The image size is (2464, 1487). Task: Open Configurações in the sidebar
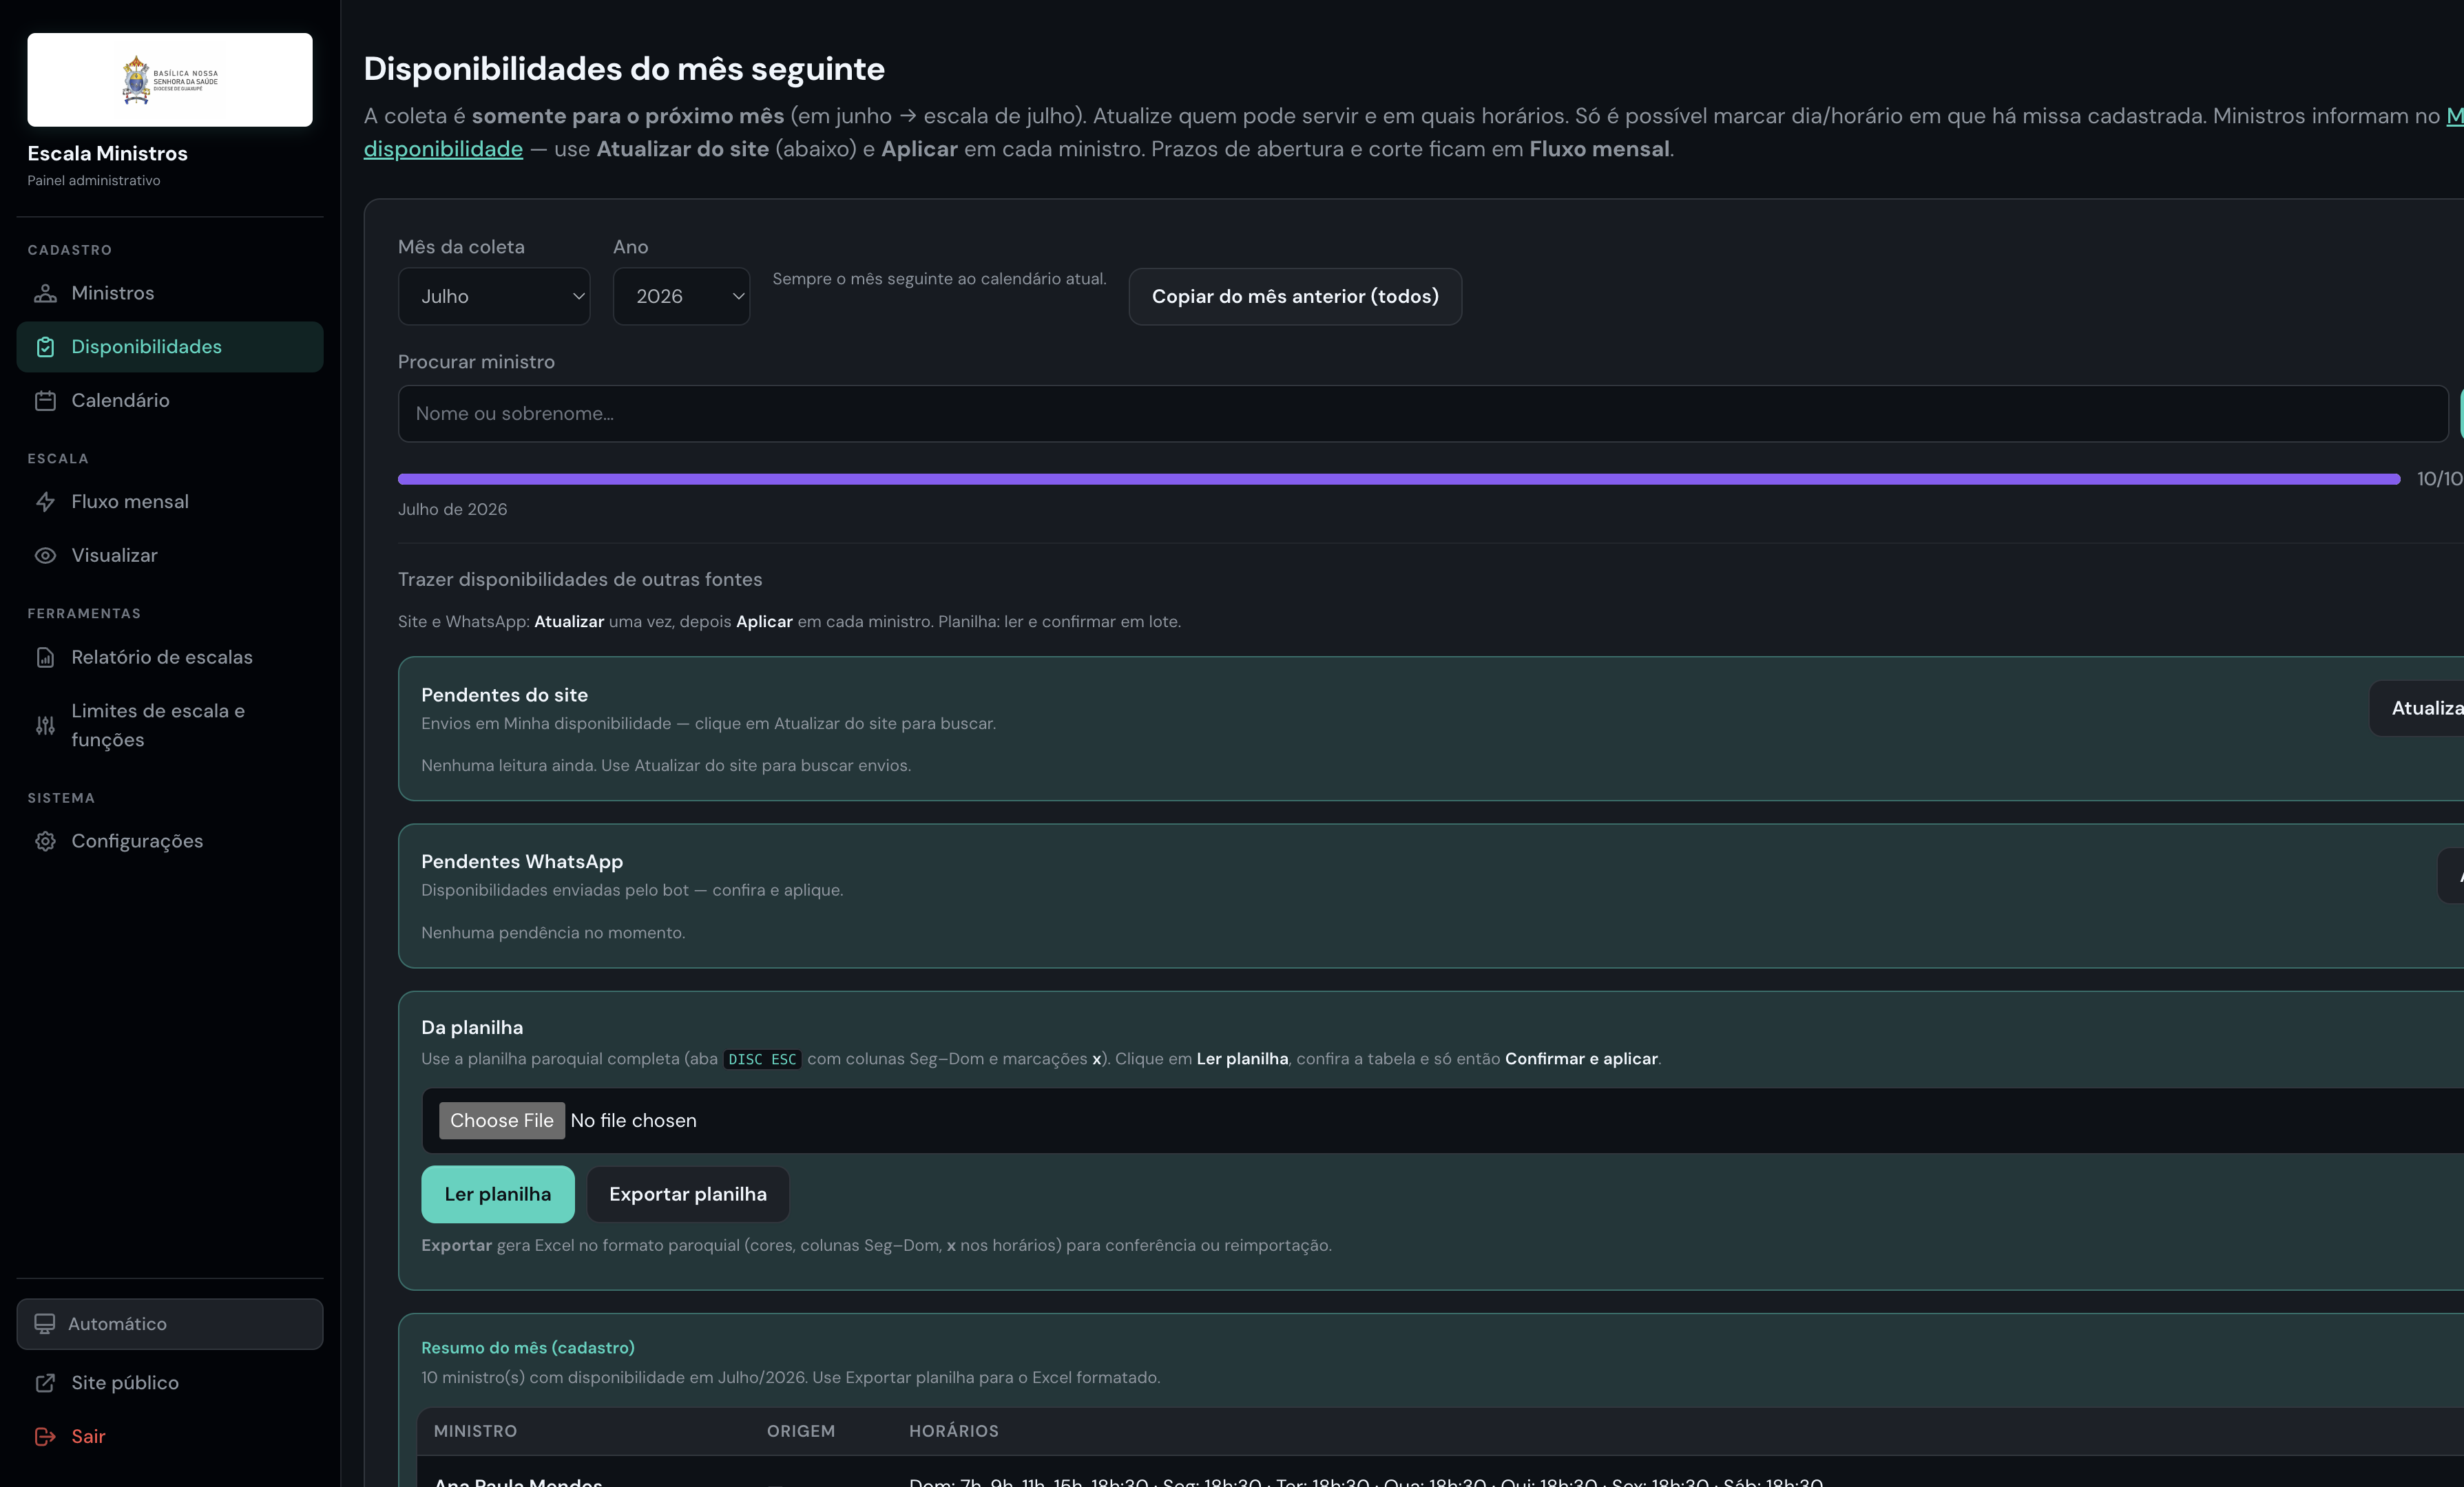point(170,842)
